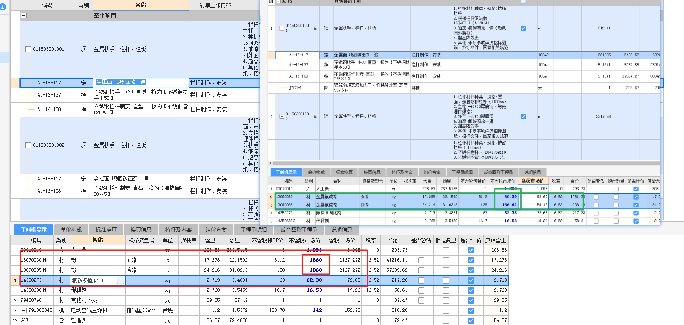This screenshot has height=325, width=684.
Task: Open main 换算信息 tab
Action: 141,230
